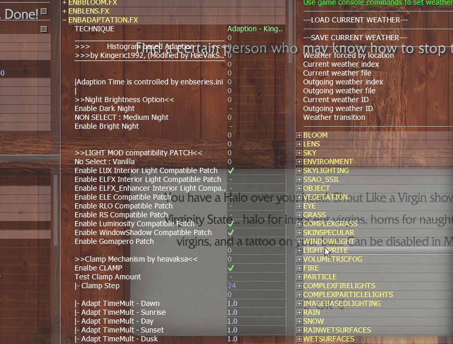The height and width of the screenshot is (344, 453).
Task: Select 'NON SELECT : Medium Night' row
Action: pos(121,117)
